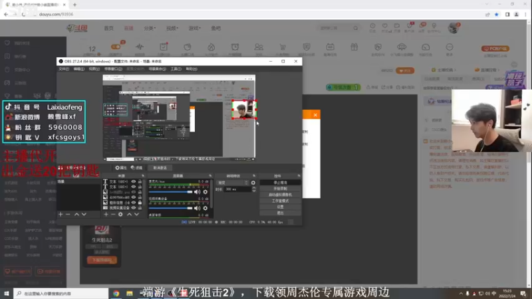532x299 pixels.
Task: Bookmark this page with the star icon
Action: [496, 14]
